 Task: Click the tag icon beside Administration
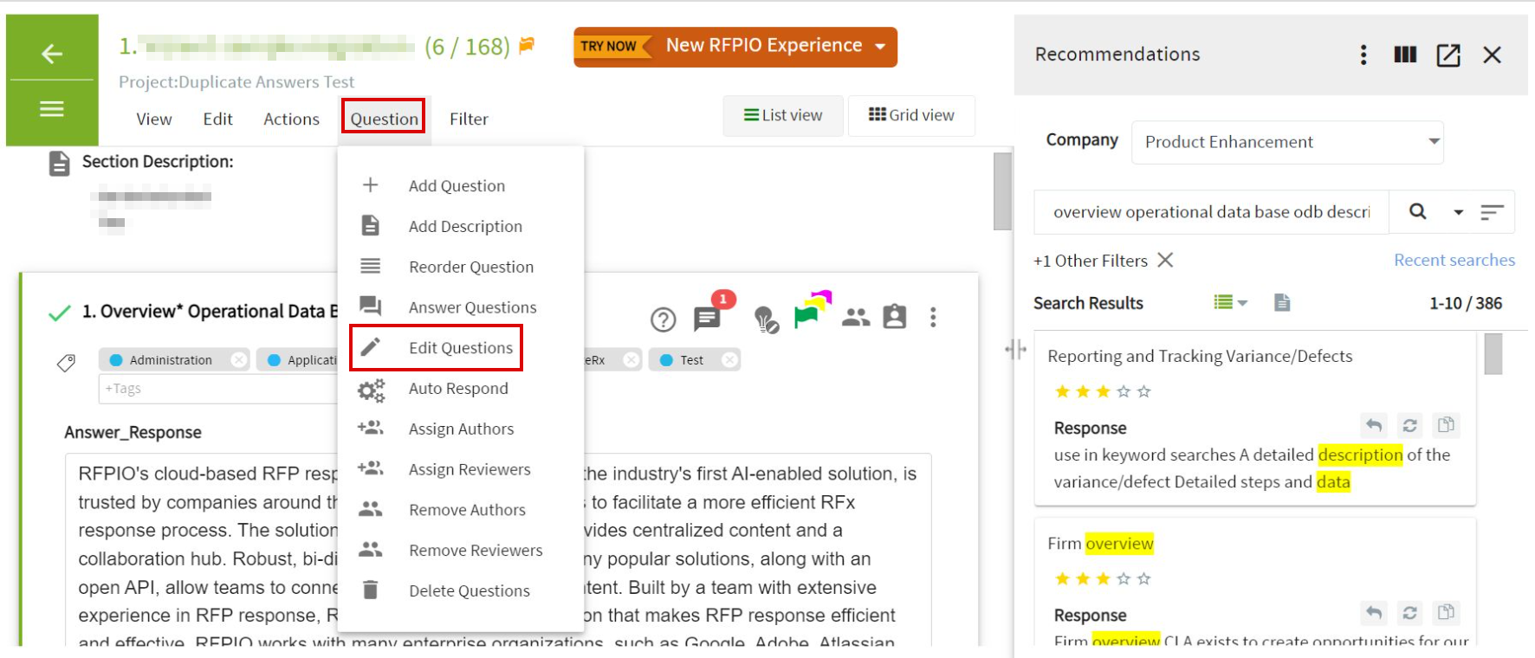point(66,363)
